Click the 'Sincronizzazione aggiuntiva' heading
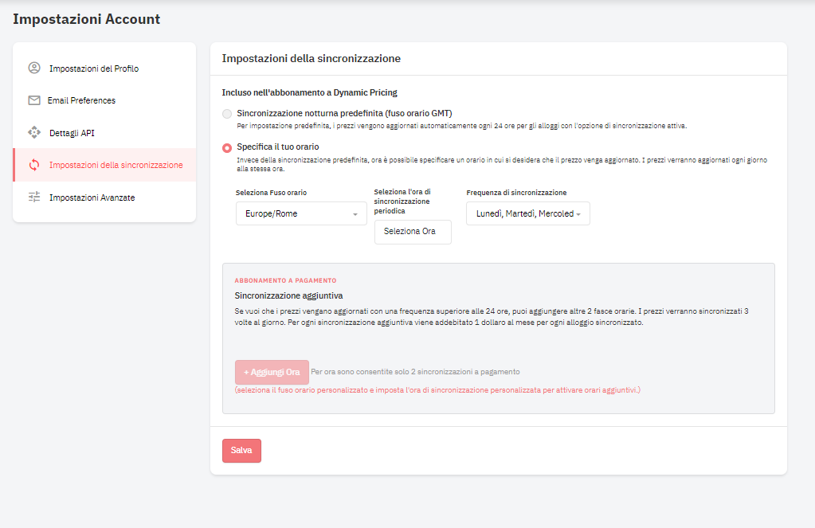Image resolution: width=815 pixels, height=528 pixels. 288,295
